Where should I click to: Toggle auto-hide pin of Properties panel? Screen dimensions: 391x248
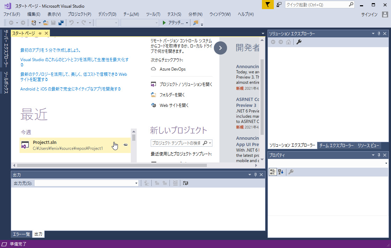click(x=379, y=155)
